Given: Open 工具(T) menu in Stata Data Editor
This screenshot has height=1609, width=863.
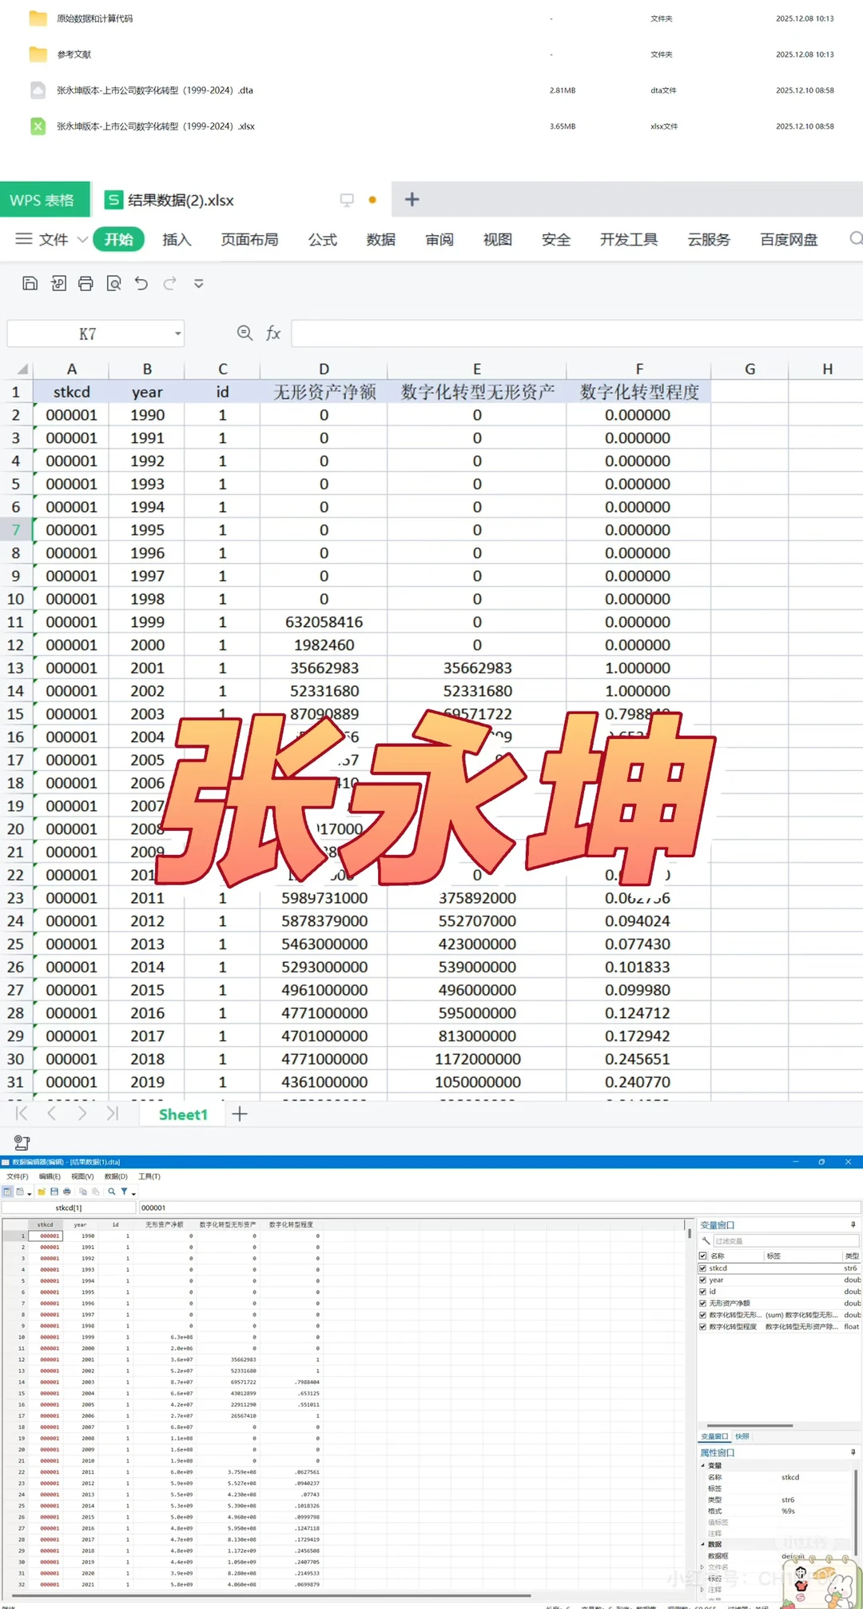Looking at the screenshot, I should [149, 1176].
